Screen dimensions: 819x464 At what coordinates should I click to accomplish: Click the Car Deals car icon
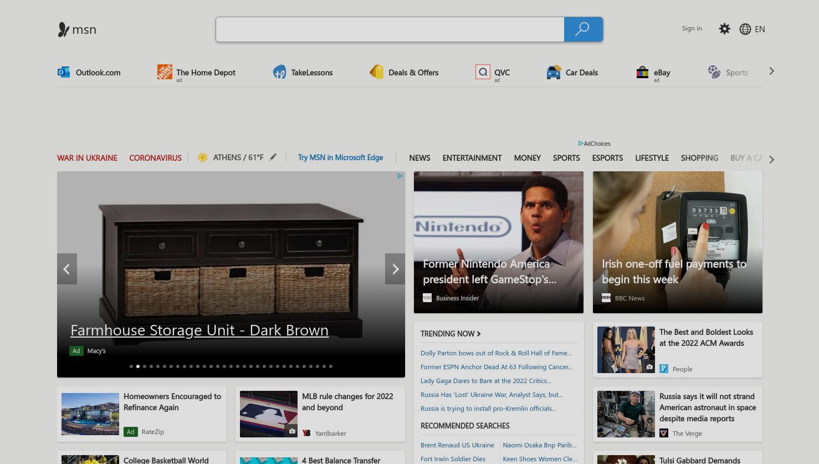coord(554,72)
